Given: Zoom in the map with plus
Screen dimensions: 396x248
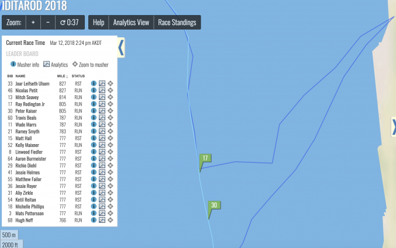Looking at the screenshot, I should (x=33, y=22).
